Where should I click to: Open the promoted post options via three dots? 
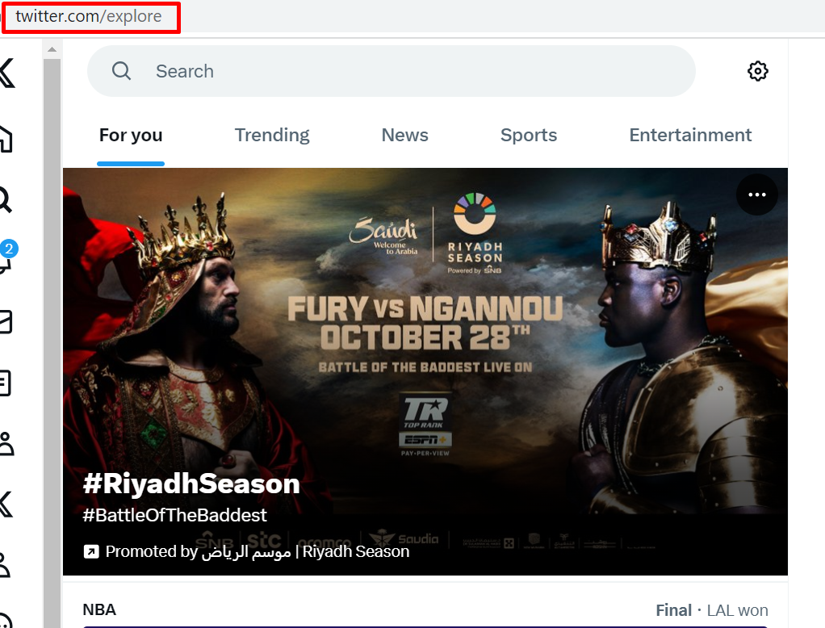[x=756, y=195]
